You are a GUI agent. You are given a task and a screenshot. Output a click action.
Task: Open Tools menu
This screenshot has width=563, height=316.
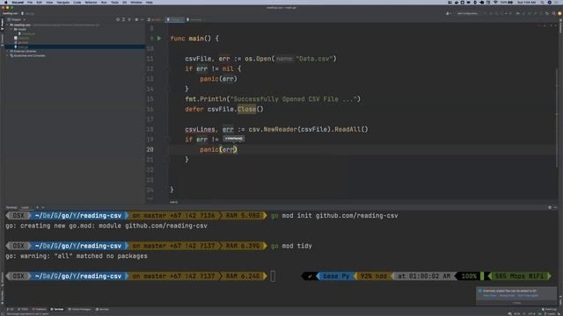[114, 3]
